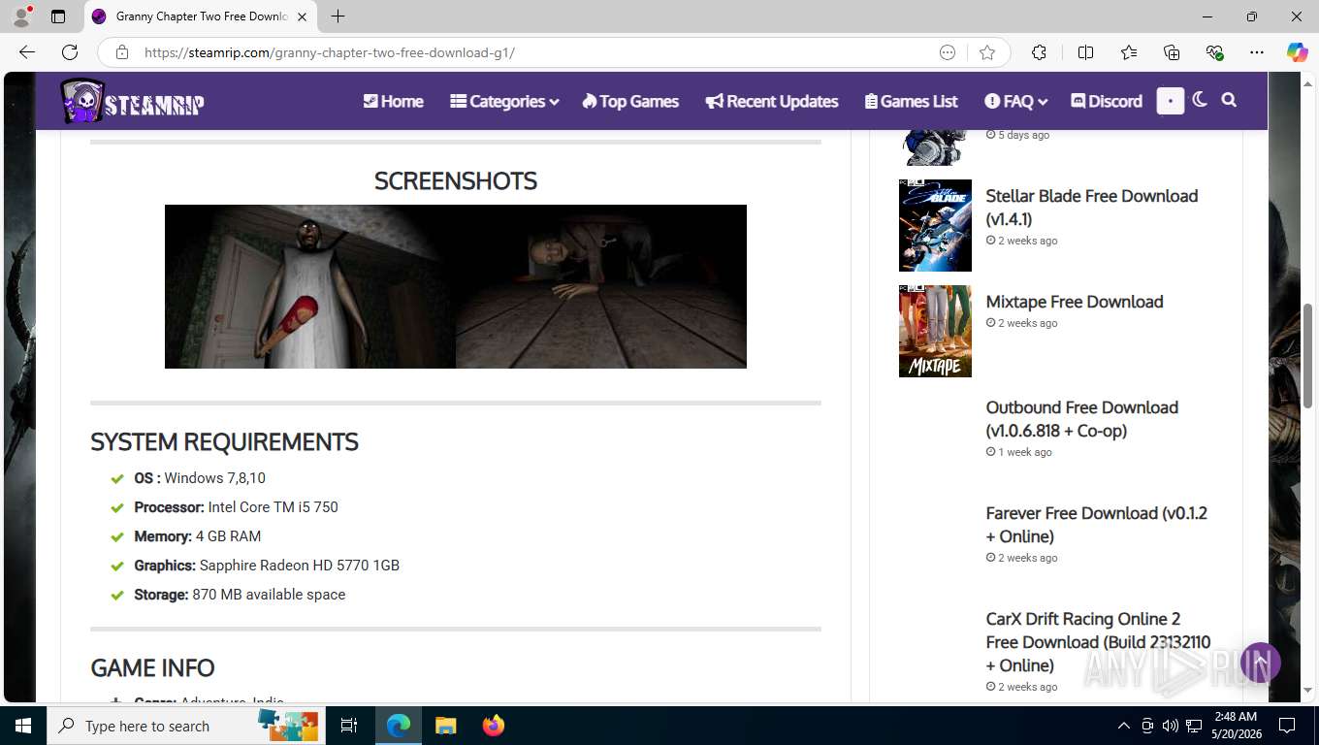1319x745 pixels.
Task: Click the 'SYSTEM REQUIREMENTS' heading
Action: 224,442
